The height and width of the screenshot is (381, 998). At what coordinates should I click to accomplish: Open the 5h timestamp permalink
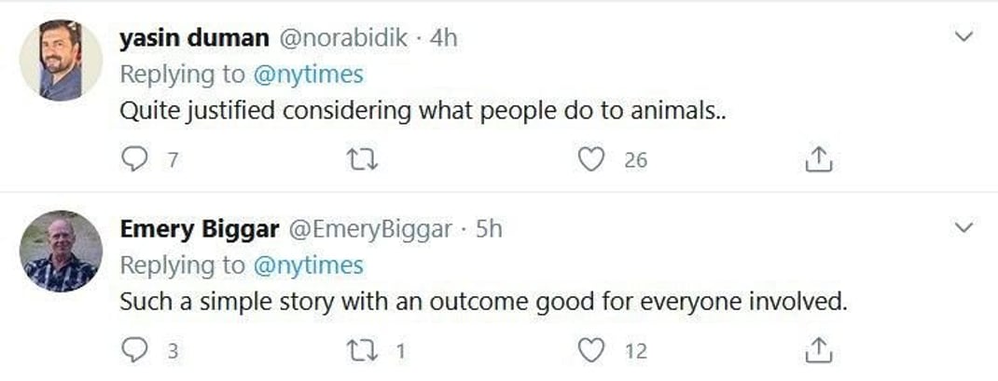coord(489,229)
